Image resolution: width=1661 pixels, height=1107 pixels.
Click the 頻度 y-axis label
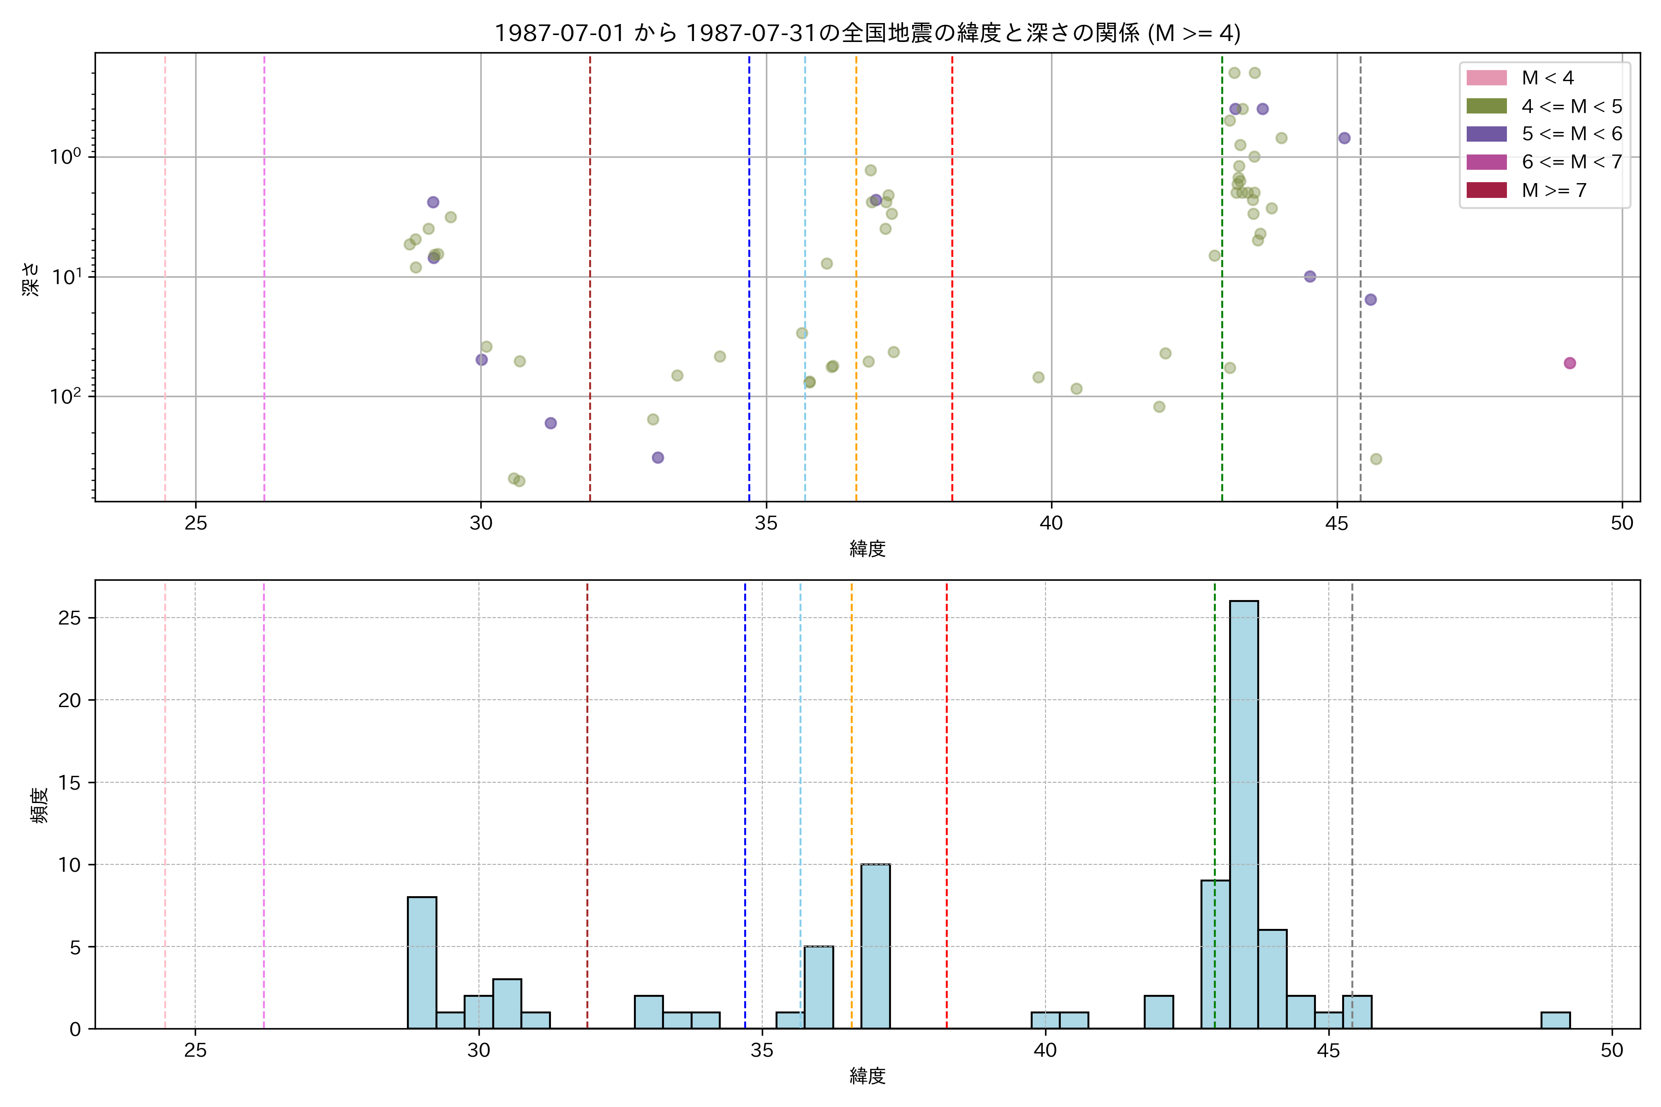click(40, 805)
